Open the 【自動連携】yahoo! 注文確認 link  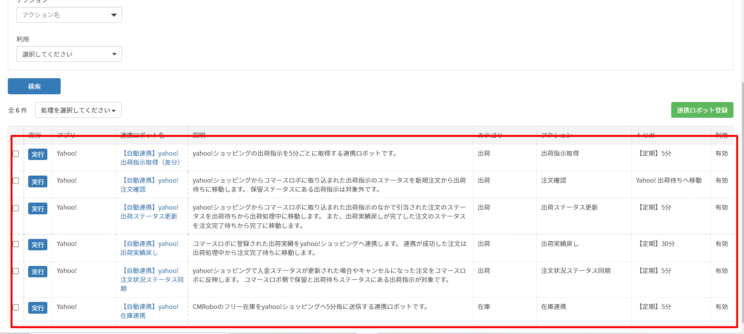149,185
